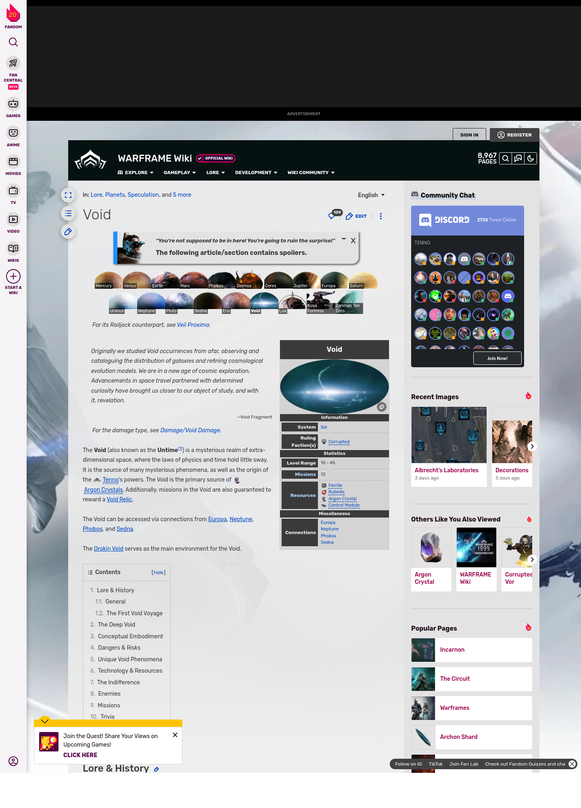Click the floating pencil edit icon
Screen dimensions: 581x808
point(68,231)
